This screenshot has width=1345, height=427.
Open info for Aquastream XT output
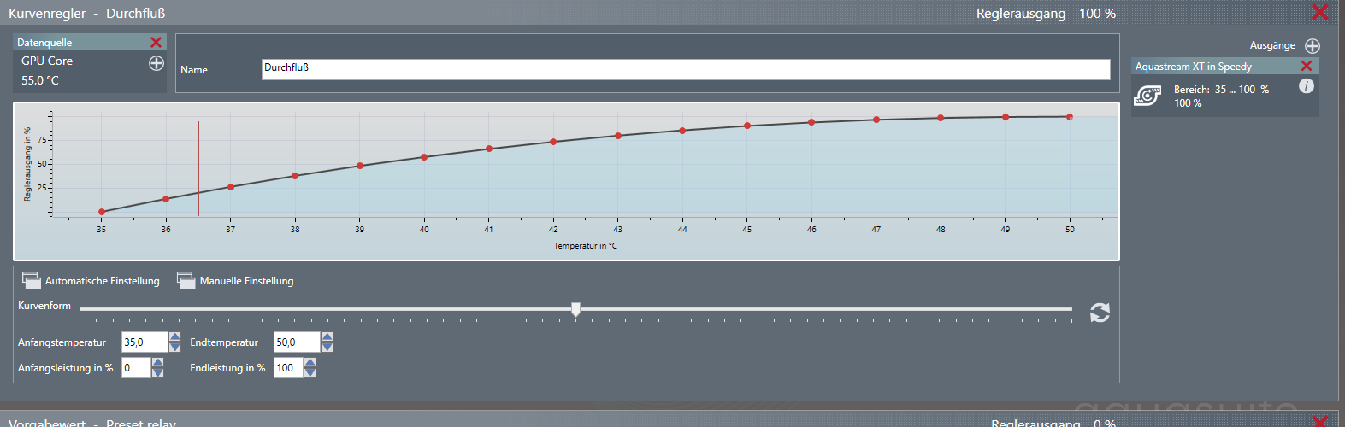click(1306, 85)
